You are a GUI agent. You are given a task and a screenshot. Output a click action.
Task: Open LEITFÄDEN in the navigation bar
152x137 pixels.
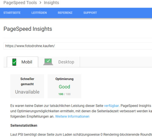tap(39, 13)
